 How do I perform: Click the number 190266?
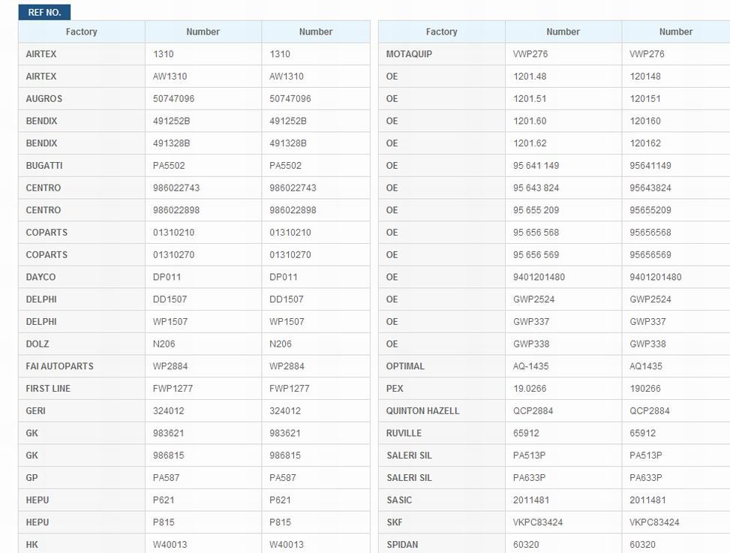point(644,389)
